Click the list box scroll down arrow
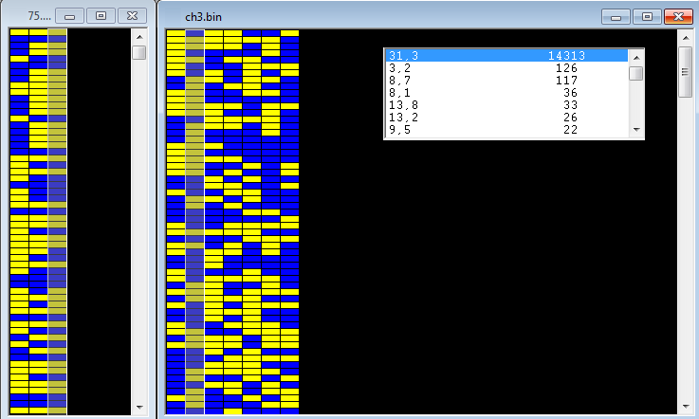 (x=636, y=132)
